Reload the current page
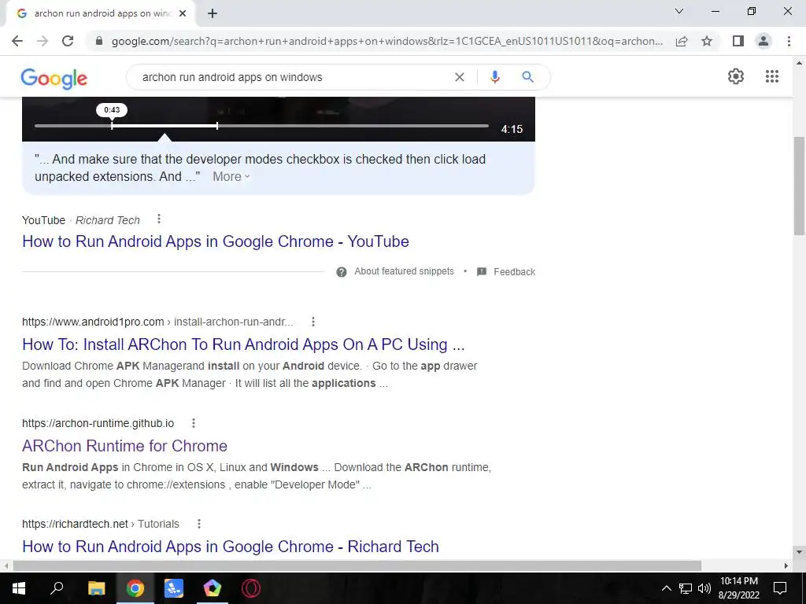Screen dimensions: 806x604 click(x=68, y=41)
